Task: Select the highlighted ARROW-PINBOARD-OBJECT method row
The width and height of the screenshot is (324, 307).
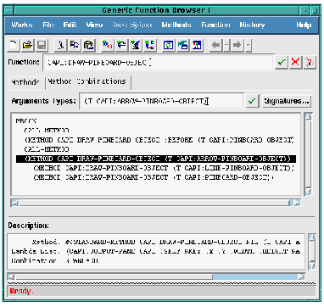Action: click(156, 159)
